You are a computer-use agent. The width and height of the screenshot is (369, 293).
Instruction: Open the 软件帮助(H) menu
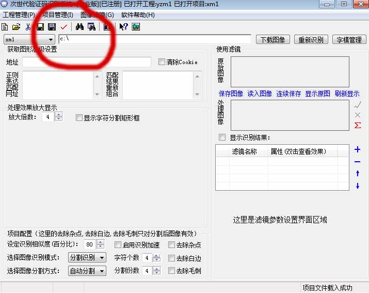click(x=138, y=15)
